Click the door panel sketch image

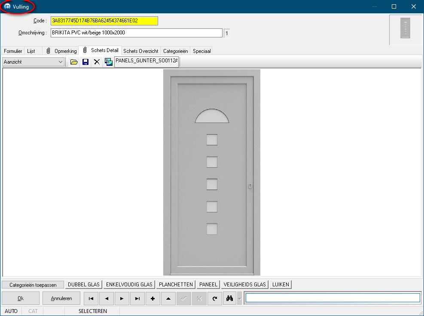(212, 172)
